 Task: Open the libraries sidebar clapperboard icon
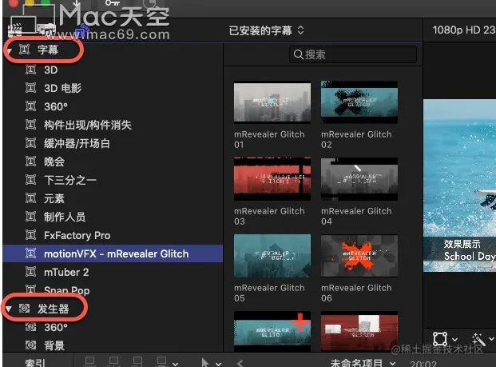pos(15,30)
